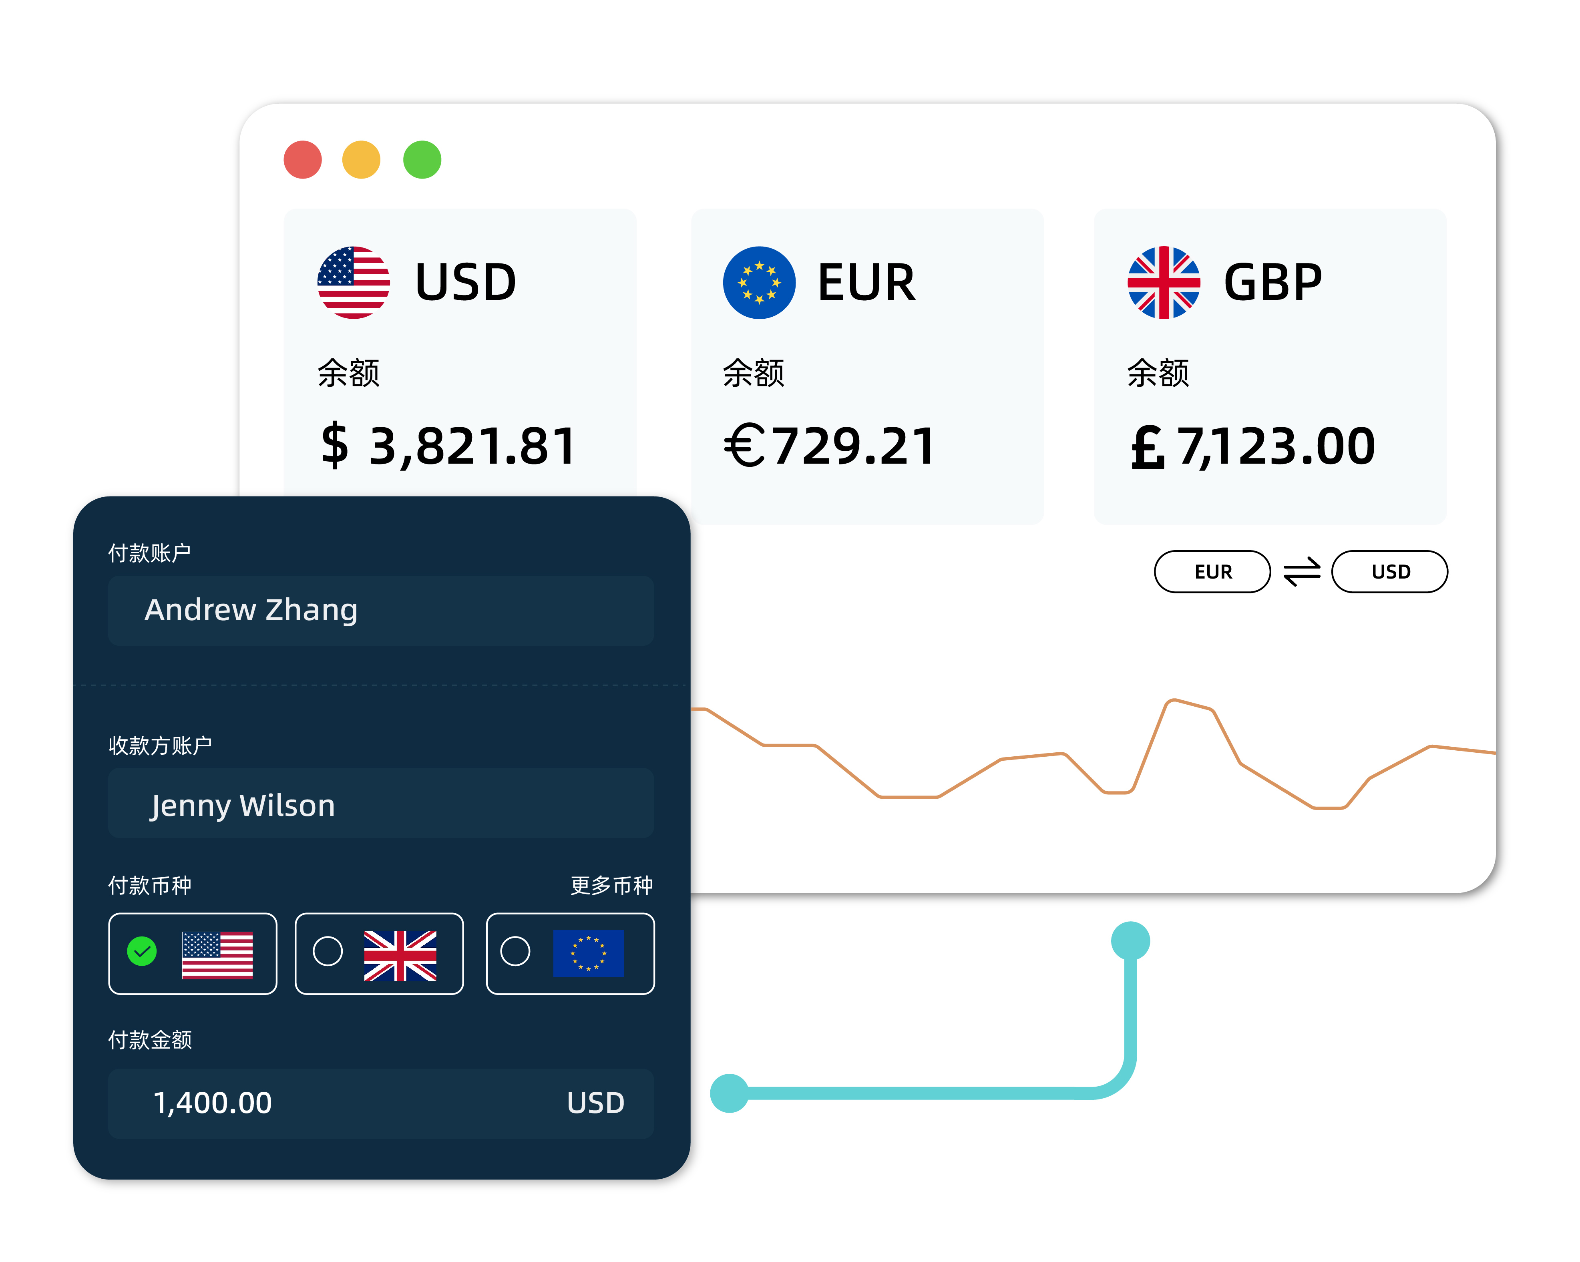Click the peak on the orange rate chart
The width and height of the screenshot is (1580, 1262).
pyautogui.click(x=1174, y=701)
